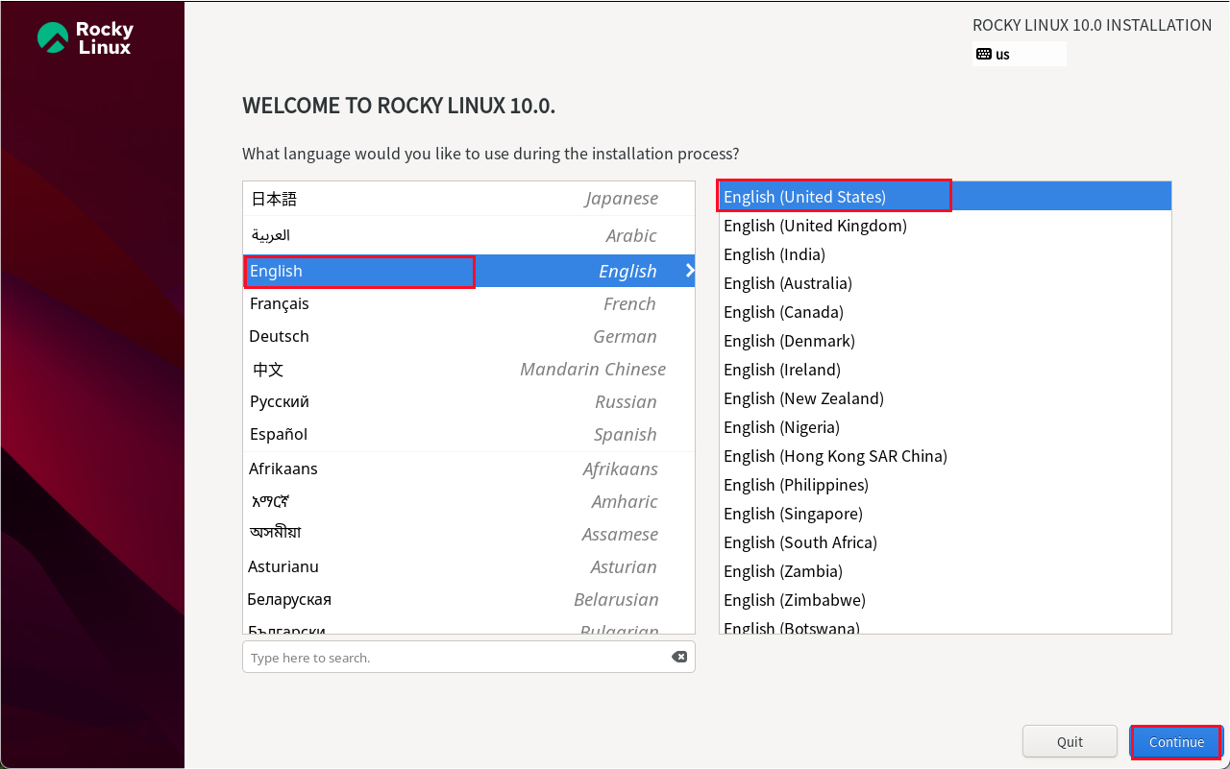
Task: Choose English (Hong Kong SAR China) locale
Action: point(945,456)
